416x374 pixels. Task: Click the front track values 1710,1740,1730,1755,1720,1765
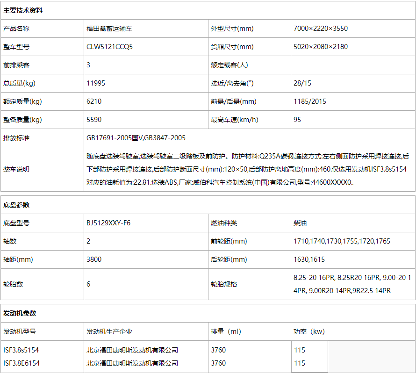pos(342,241)
